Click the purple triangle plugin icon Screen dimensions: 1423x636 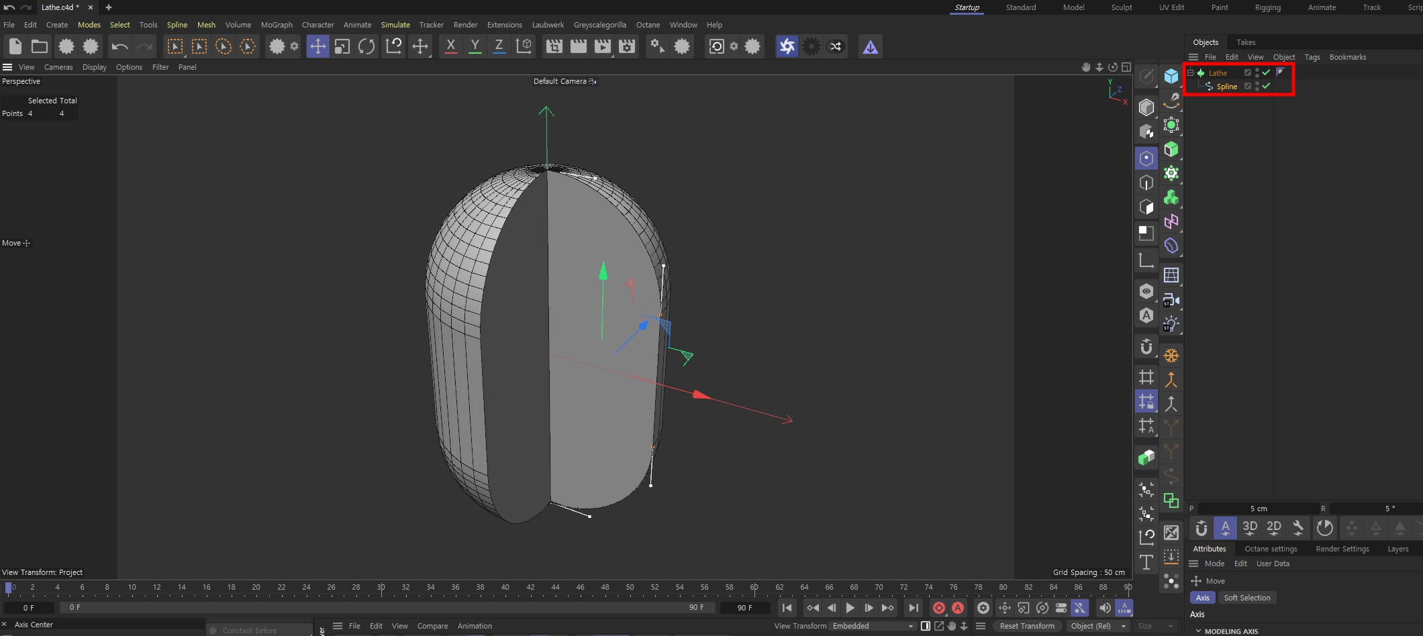click(871, 46)
